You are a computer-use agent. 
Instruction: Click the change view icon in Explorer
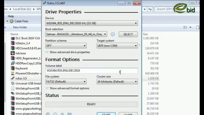click(x=185, y=27)
